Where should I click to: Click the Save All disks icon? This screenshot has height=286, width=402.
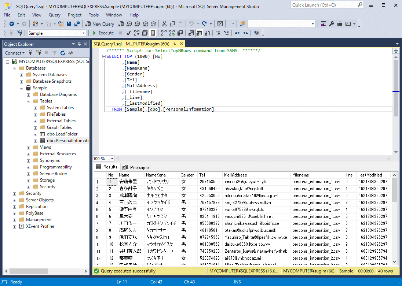click(77, 24)
